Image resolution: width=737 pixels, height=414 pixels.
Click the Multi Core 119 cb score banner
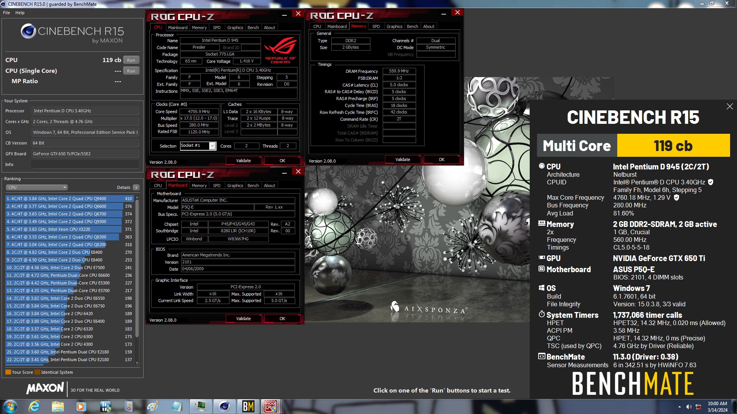coord(633,145)
